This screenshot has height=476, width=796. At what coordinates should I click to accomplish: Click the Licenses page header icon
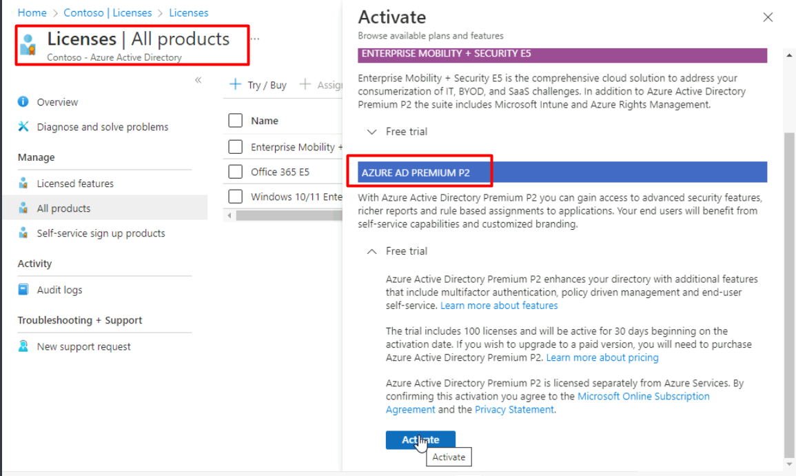pos(28,45)
